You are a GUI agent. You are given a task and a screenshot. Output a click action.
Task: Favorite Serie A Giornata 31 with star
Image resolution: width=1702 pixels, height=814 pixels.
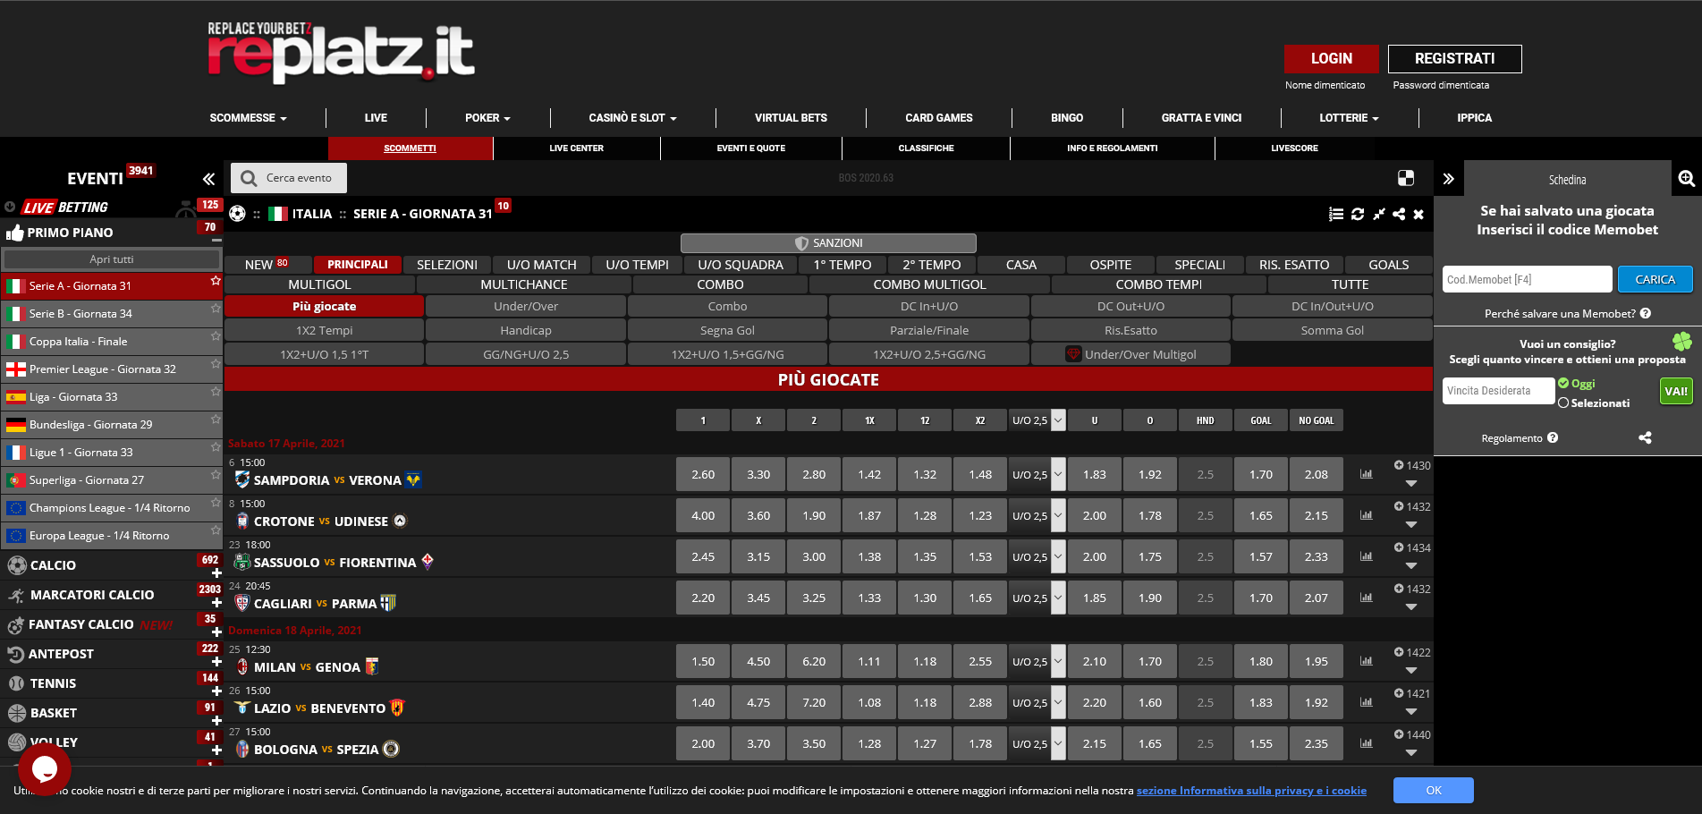(x=215, y=281)
